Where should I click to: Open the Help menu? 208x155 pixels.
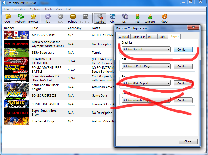[x=69, y=9]
